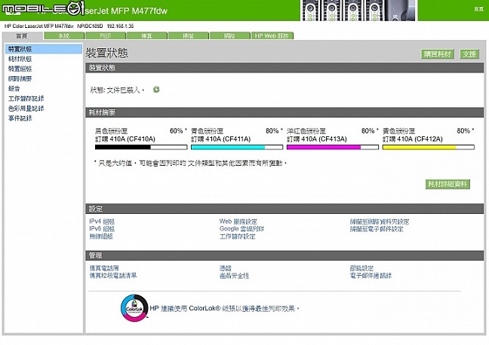Click the NPIDC185D hostname text

(90, 26)
